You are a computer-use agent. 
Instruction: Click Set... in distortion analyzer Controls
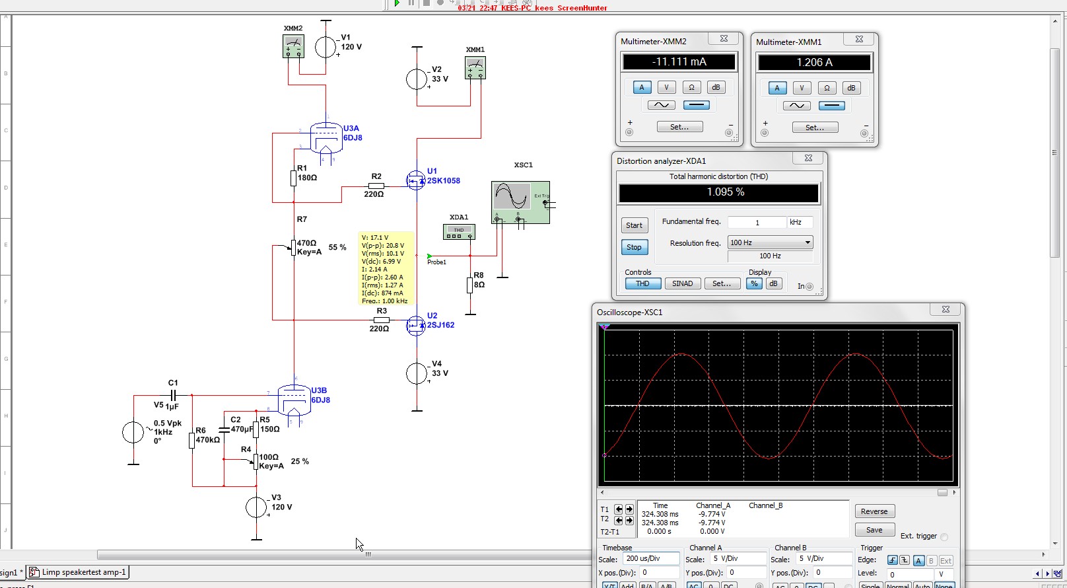(722, 283)
